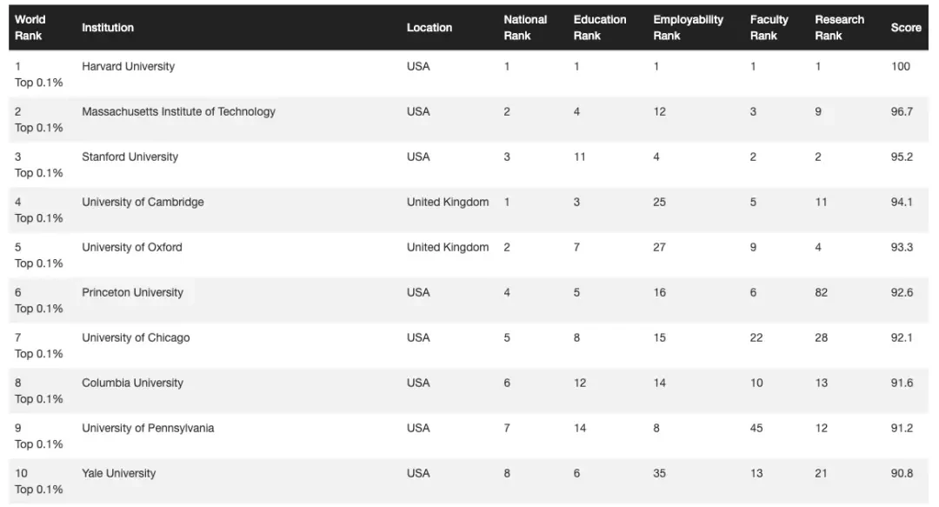The height and width of the screenshot is (507, 939).
Task: Select University of Chicago institution name
Action: coord(136,337)
